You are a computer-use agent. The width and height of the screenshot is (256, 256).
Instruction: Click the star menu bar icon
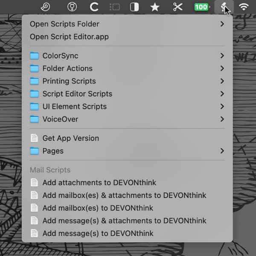pyautogui.click(x=154, y=7)
